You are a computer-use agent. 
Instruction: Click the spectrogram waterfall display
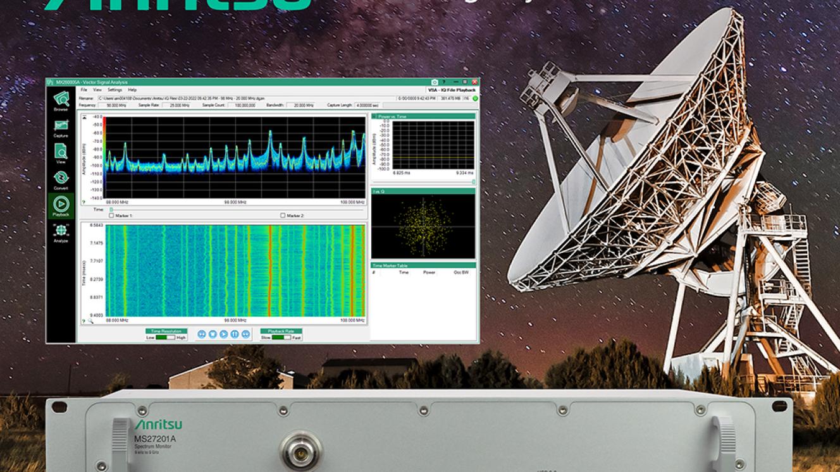pos(235,270)
